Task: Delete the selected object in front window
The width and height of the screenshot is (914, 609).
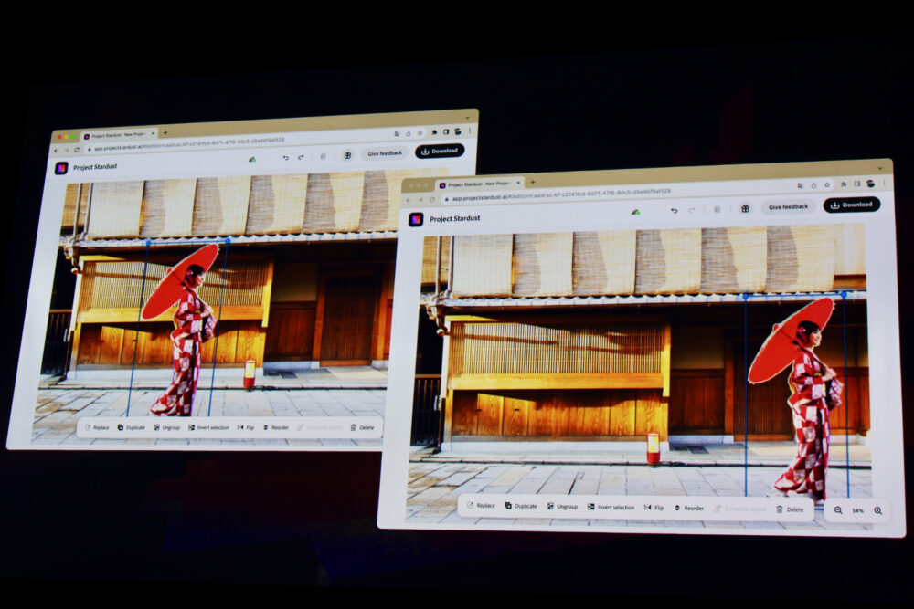Action: (x=790, y=509)
